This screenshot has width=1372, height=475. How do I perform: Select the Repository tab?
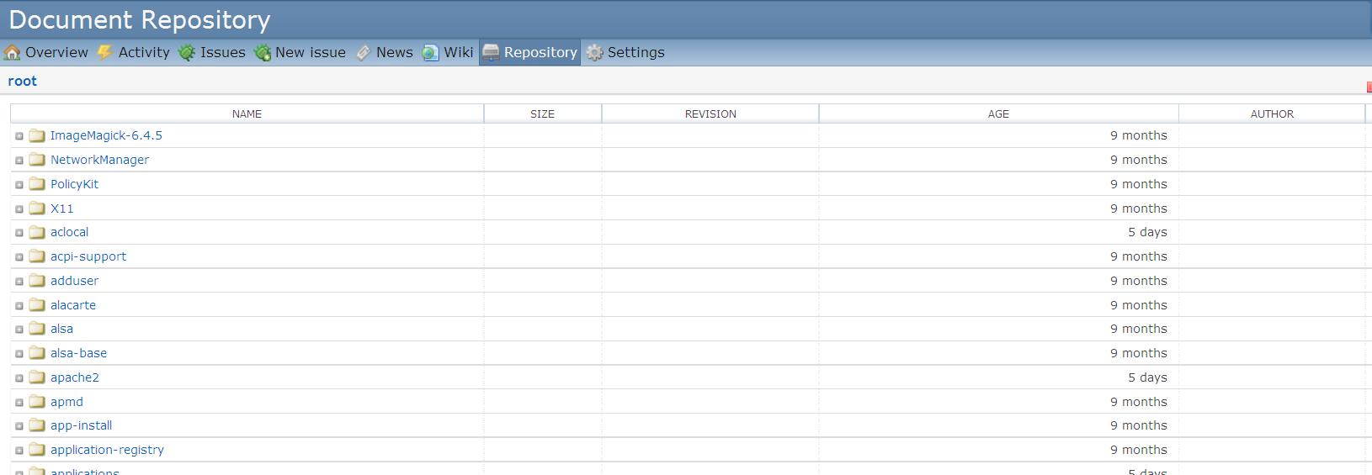point(530,52)
